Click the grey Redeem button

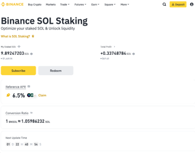click(56, 71)
